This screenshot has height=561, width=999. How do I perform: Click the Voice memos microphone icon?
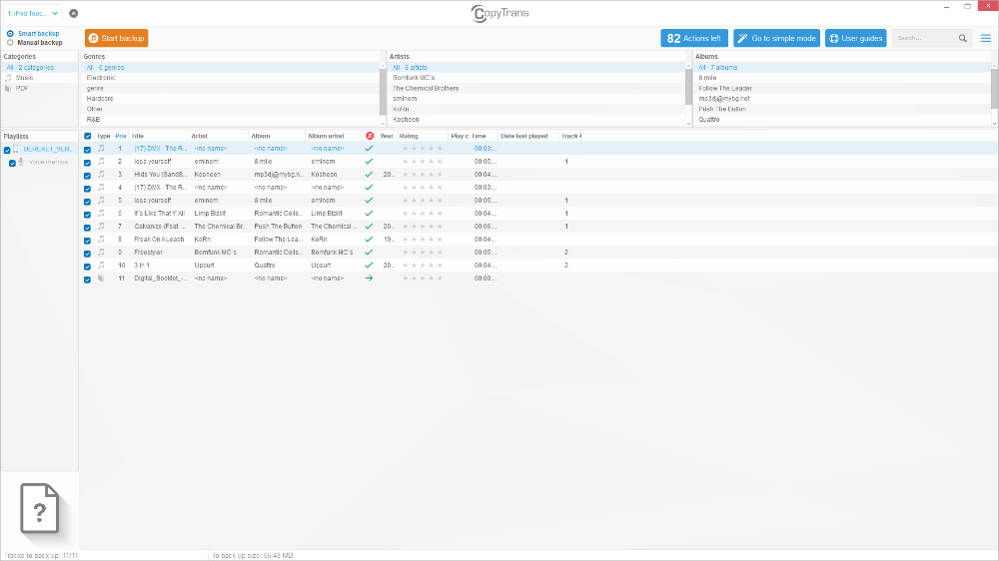coord(21,163)
